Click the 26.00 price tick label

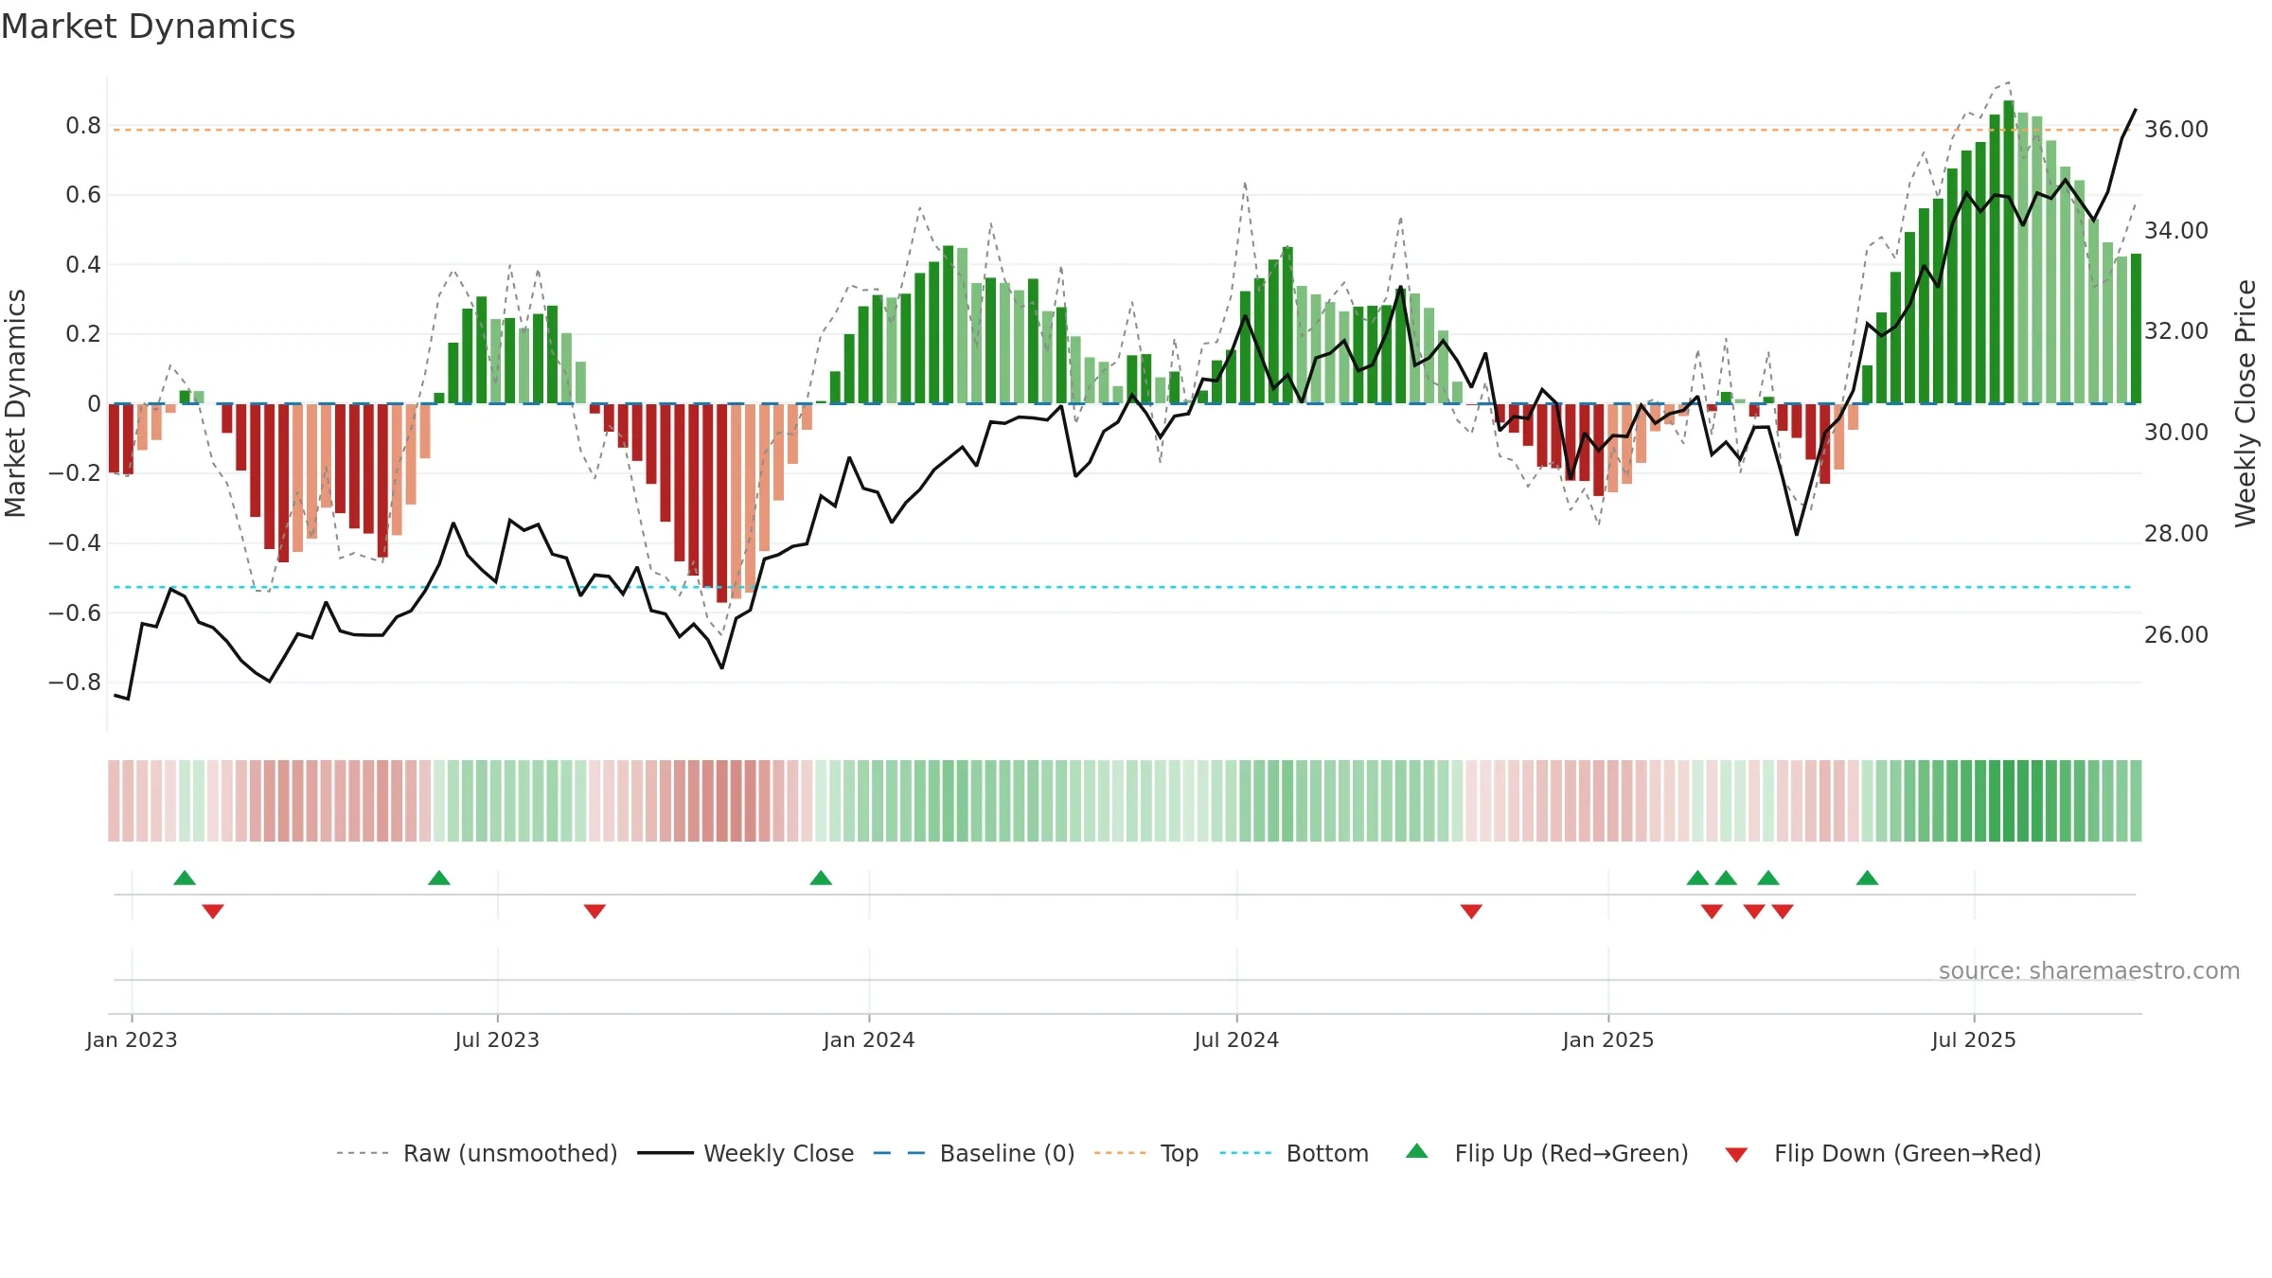pyautogui.click(x=2176, y=635)
